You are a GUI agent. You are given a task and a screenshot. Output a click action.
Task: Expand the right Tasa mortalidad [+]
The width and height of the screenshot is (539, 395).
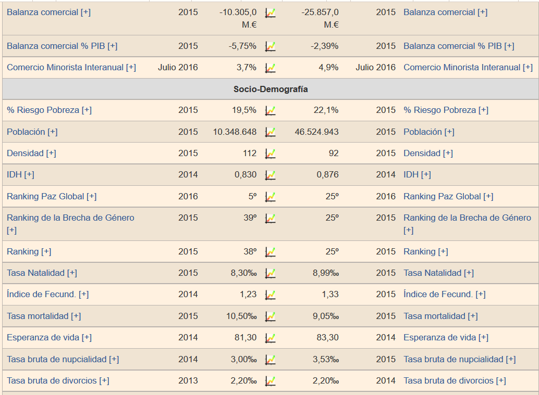tap(440, 316)
